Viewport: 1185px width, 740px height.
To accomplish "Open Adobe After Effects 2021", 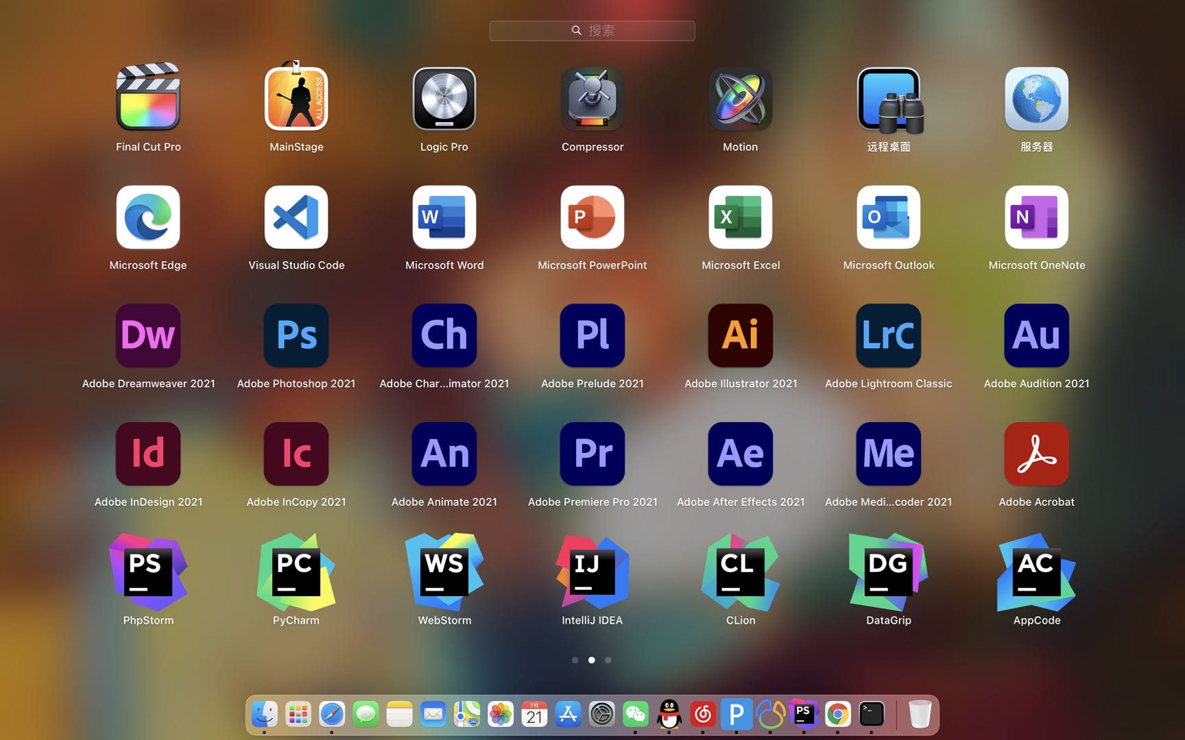I will point(741,454).
